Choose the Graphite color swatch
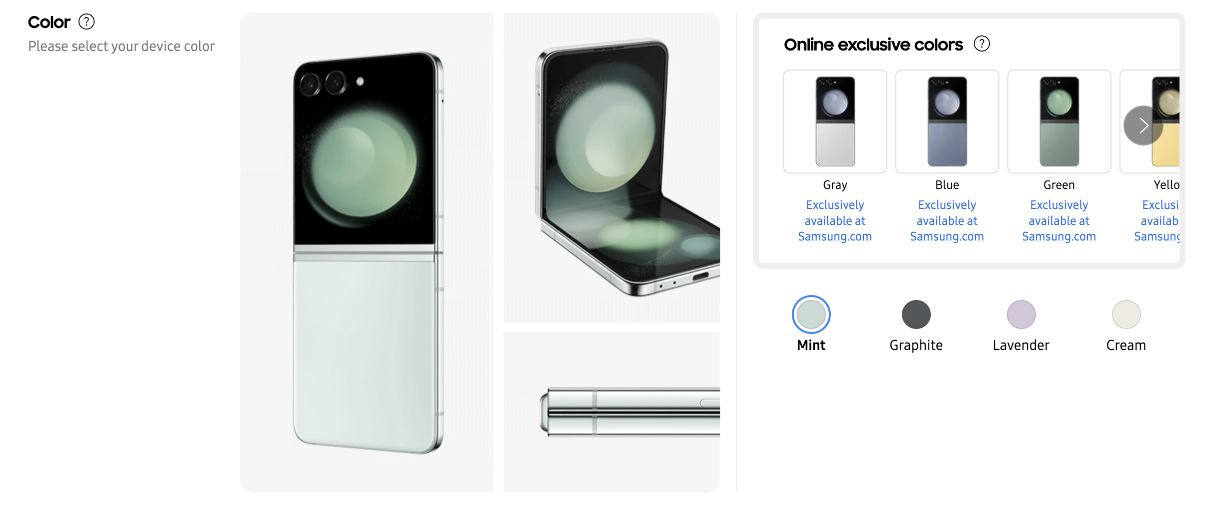Viewport: 1223px width, 509px height. 916,314
